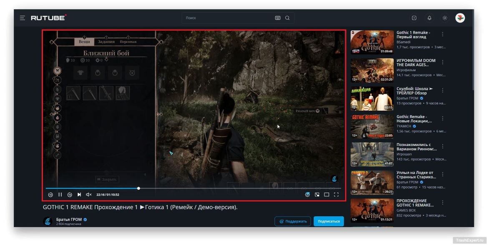This screenshot has height=245, width=488.
Task: Click the notifications bell icon
Action: pyautogui.click(x=429, y=18)
